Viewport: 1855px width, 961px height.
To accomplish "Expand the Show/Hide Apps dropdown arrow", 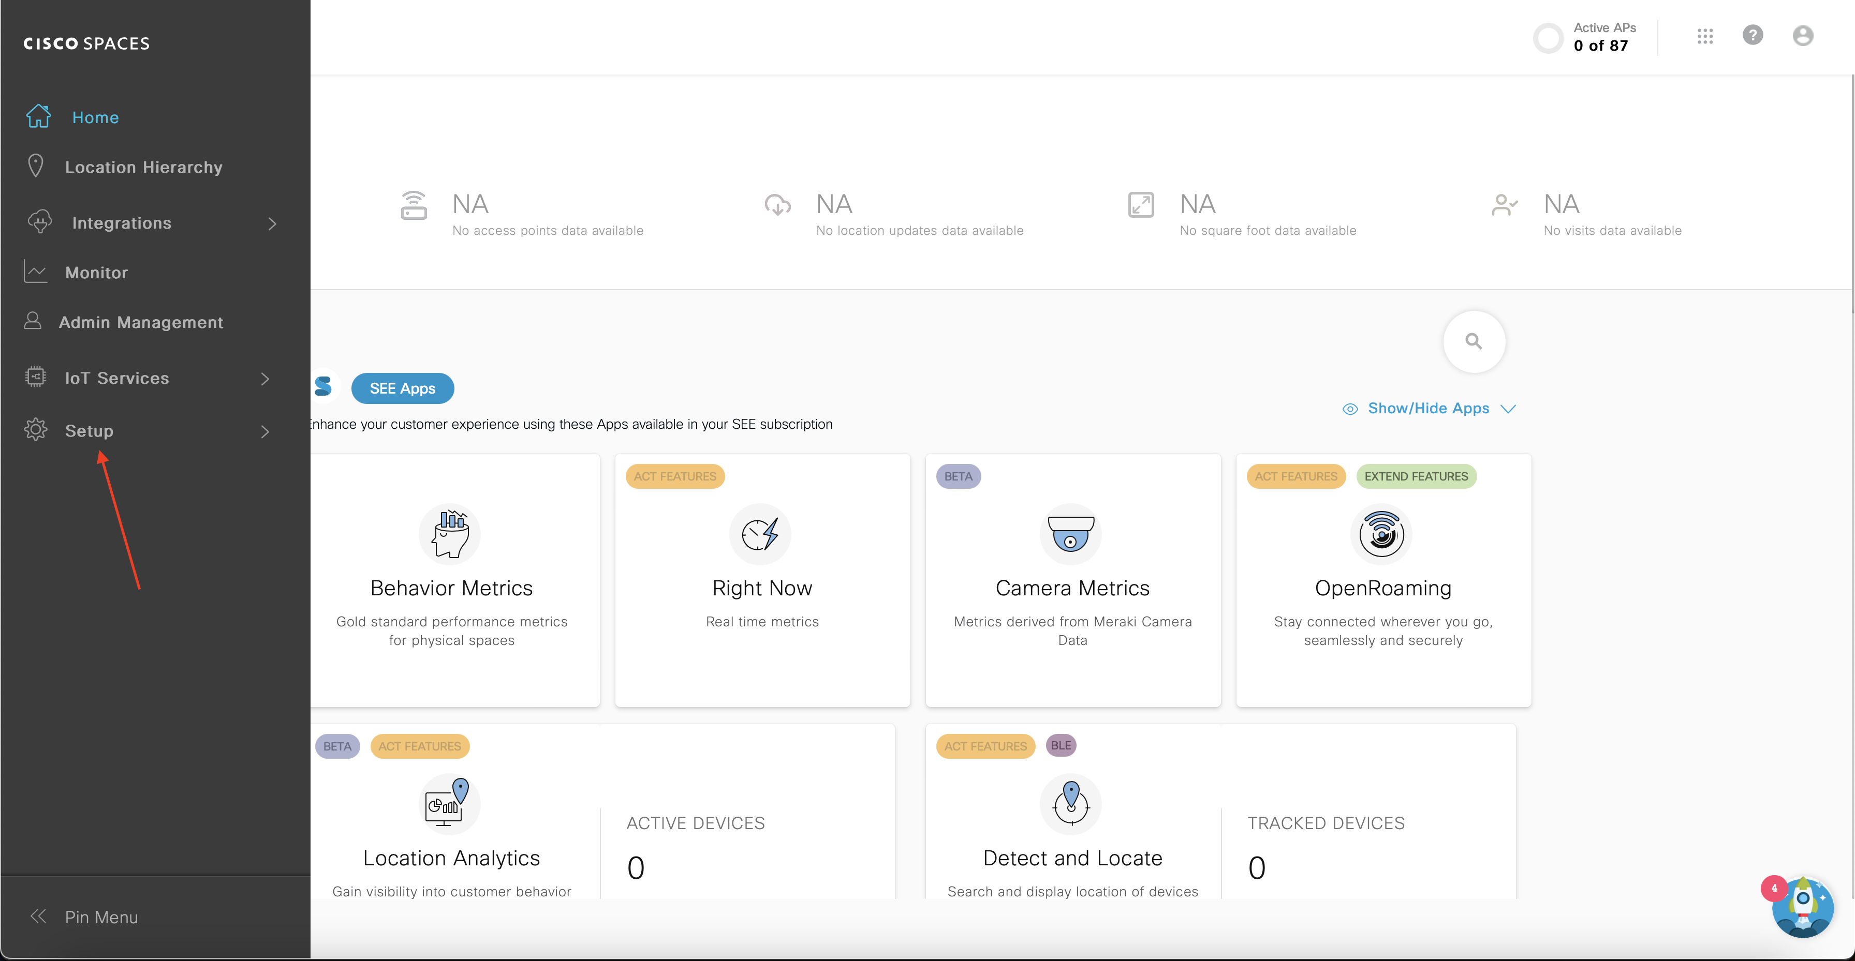I will (1508, 409).
